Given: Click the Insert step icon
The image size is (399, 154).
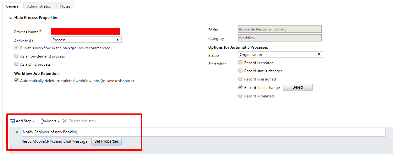Looking at the screenshot, I should point(43,121).
